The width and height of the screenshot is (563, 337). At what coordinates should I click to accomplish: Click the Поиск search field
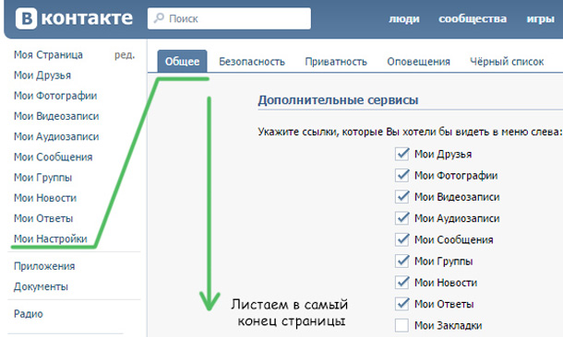point(229,18)
